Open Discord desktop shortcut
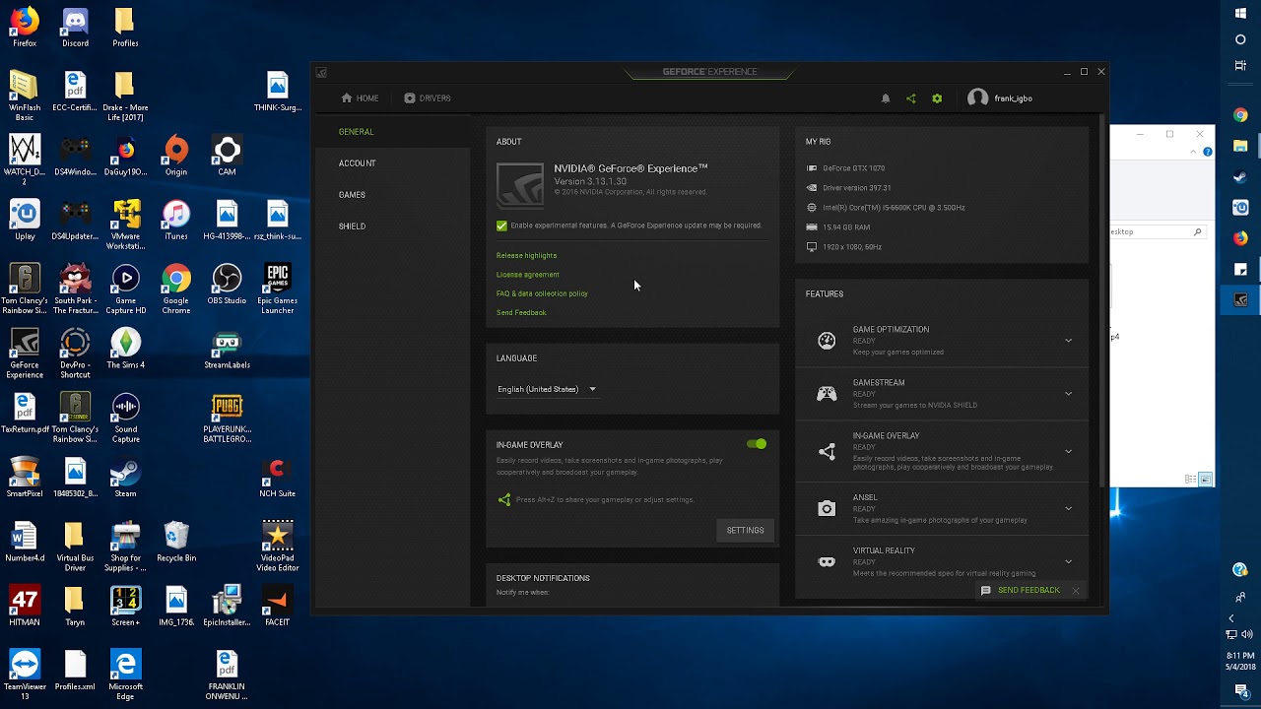 [x=75, y=27]
